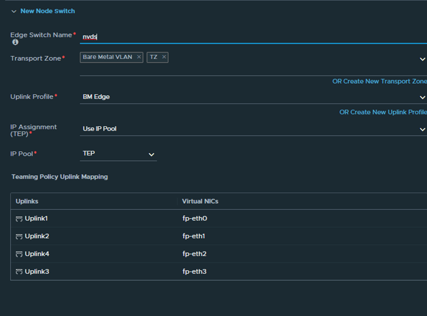Select the fp-eth0 virtual NIC cell
Screen dimensions: 427x316
[195, 219]
